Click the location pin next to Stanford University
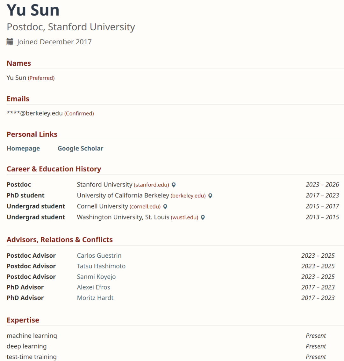Image resolution: width=344 pixels, height=361 pixels. 174,185
